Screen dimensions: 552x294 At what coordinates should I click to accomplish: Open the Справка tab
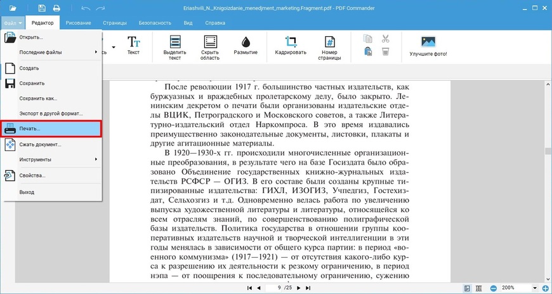[215, 23]
